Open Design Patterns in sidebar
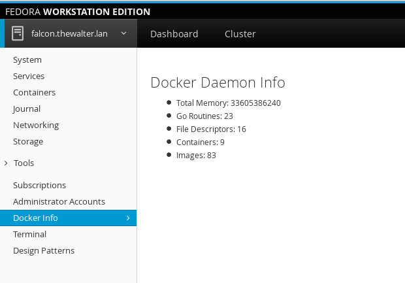The height and width of the screenshot is (283, 405). pos(44,251)
